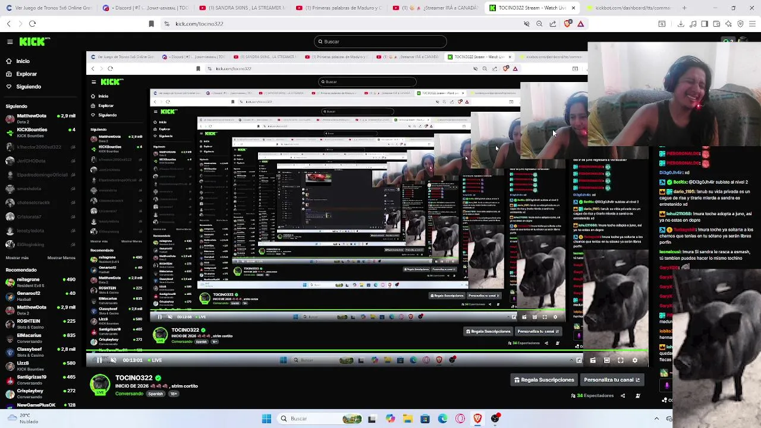Click the share page icon in address bar

point(553,24)
